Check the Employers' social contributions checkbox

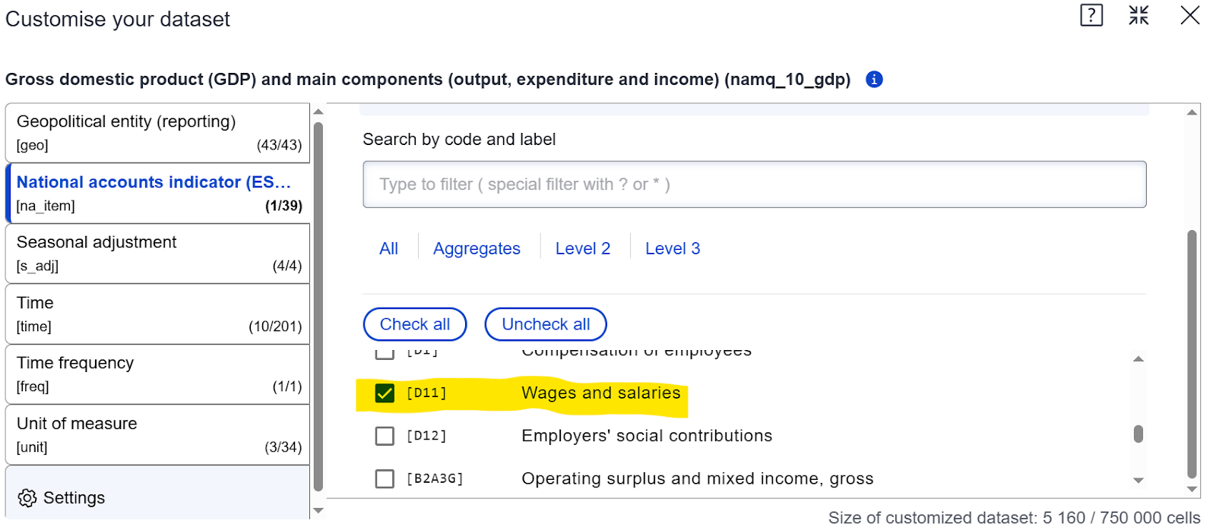coord(385,436)
